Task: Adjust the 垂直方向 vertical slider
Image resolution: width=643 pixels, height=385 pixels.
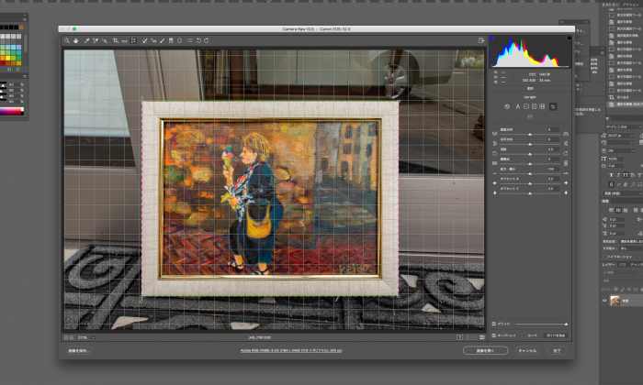Action: tap(530, 134)
